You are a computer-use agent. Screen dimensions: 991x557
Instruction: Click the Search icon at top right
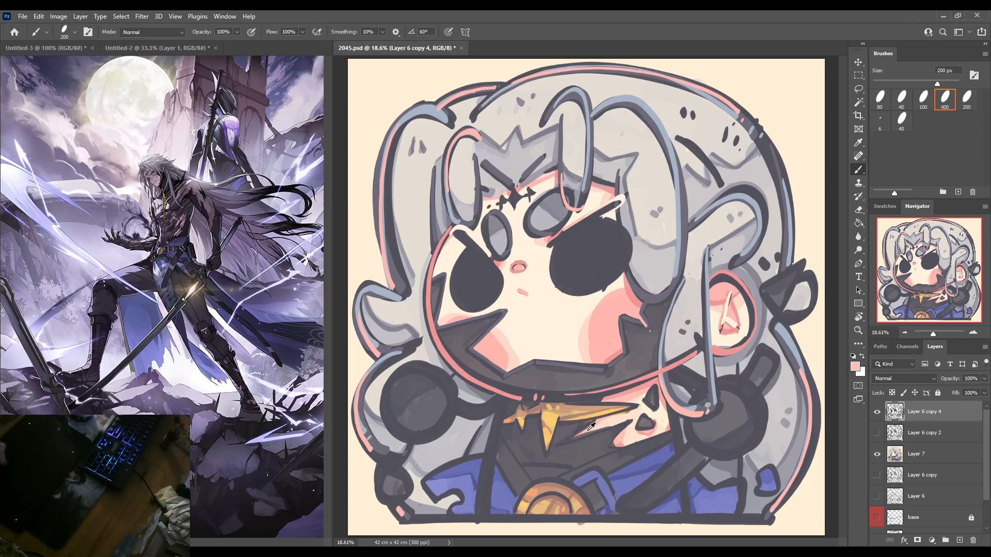(x=943, y=32)
